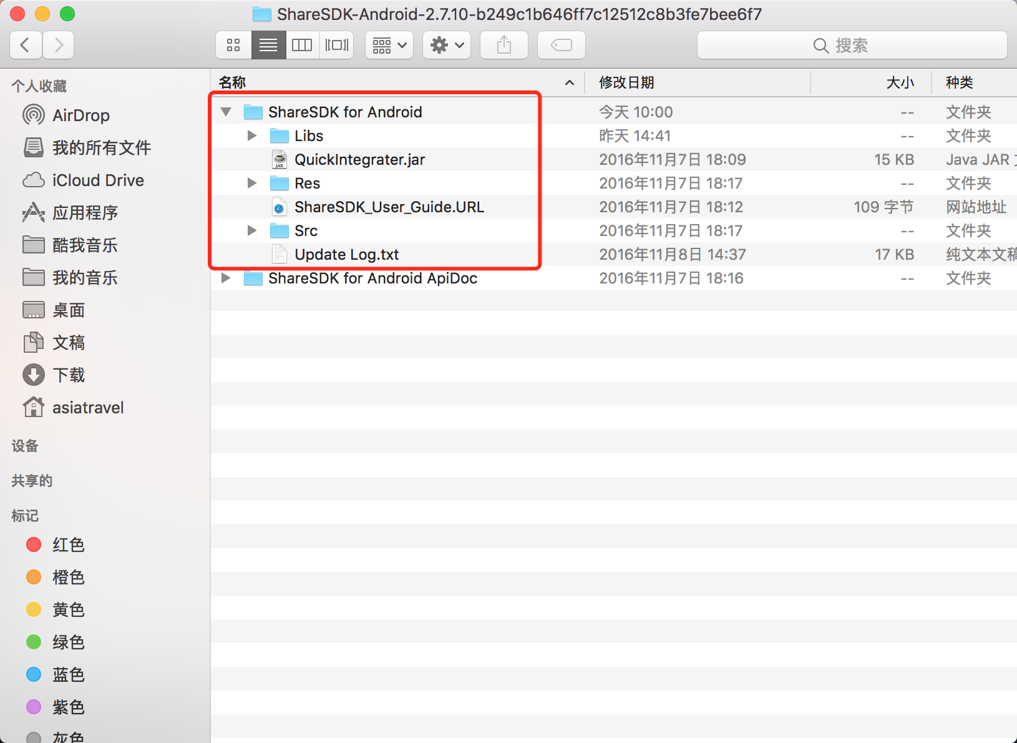The width and height of the screenshot is (1017, 743).
Task: Click the 昨天 14:41 date cell
Action: coord(635,135)
